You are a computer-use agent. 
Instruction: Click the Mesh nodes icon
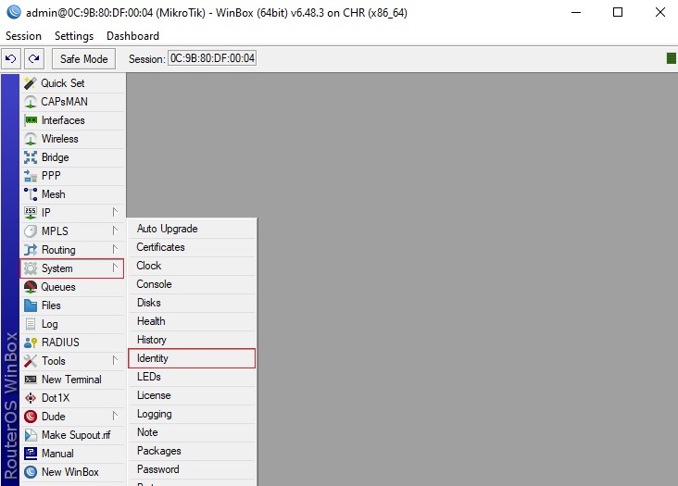(31, 194)
